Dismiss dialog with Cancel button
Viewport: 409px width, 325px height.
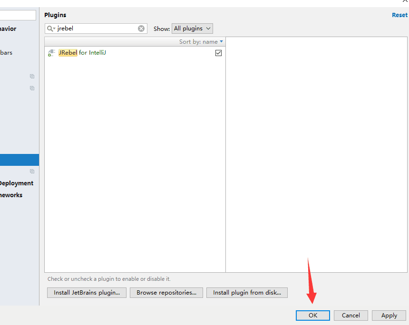click(x=351, y=315)
